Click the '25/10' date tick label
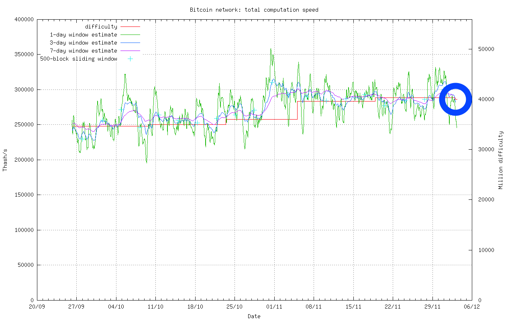The width and height of the screenshot is (514, 321). (x=235, y=307)
